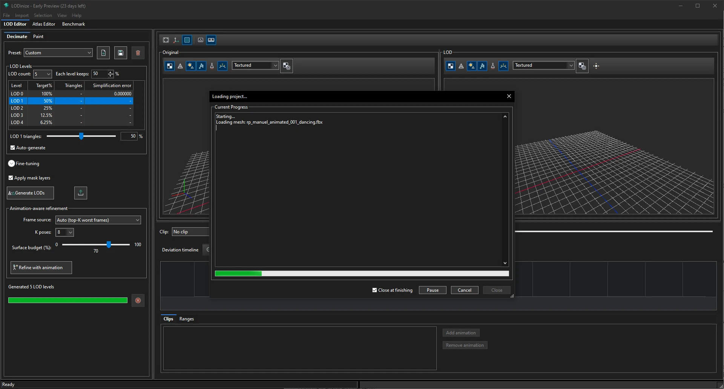Toggle lighting sun icon in Original panel
Screen dimensions: 724x389
point(191,66)
